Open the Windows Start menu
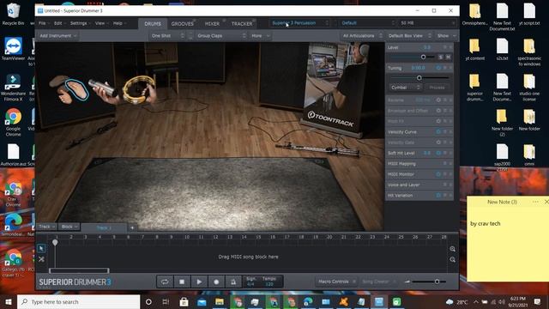 [x=9, y=301]
